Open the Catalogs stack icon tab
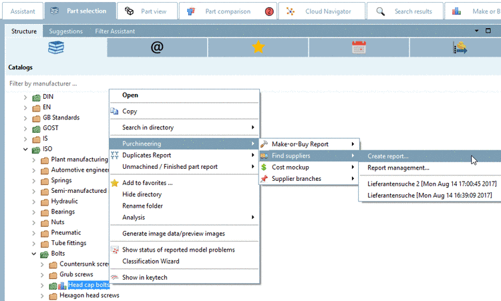Screen dimensions: 501x301 pos(56,47)
